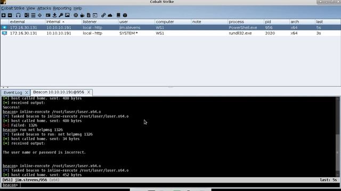Sort by the arch column header

click(302, 22)
